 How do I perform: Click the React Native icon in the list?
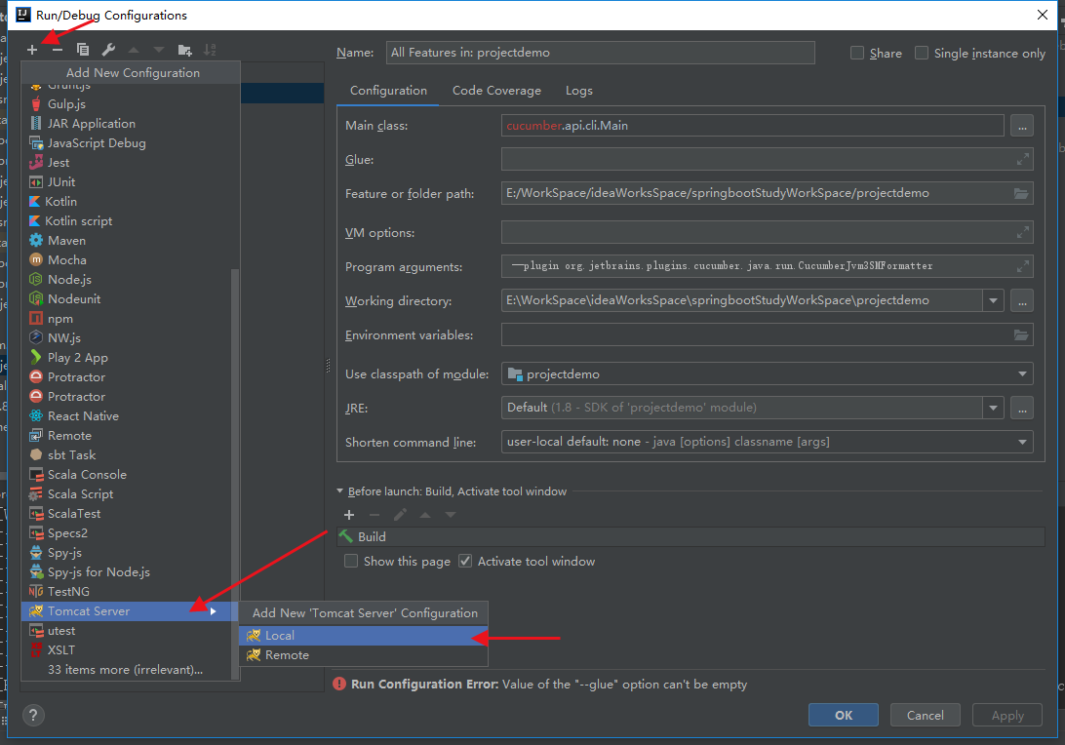[x=36, y=415]
